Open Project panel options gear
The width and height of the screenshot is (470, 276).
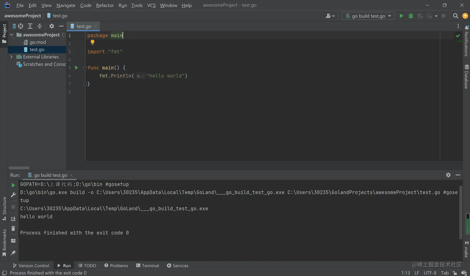click(52, 26)
